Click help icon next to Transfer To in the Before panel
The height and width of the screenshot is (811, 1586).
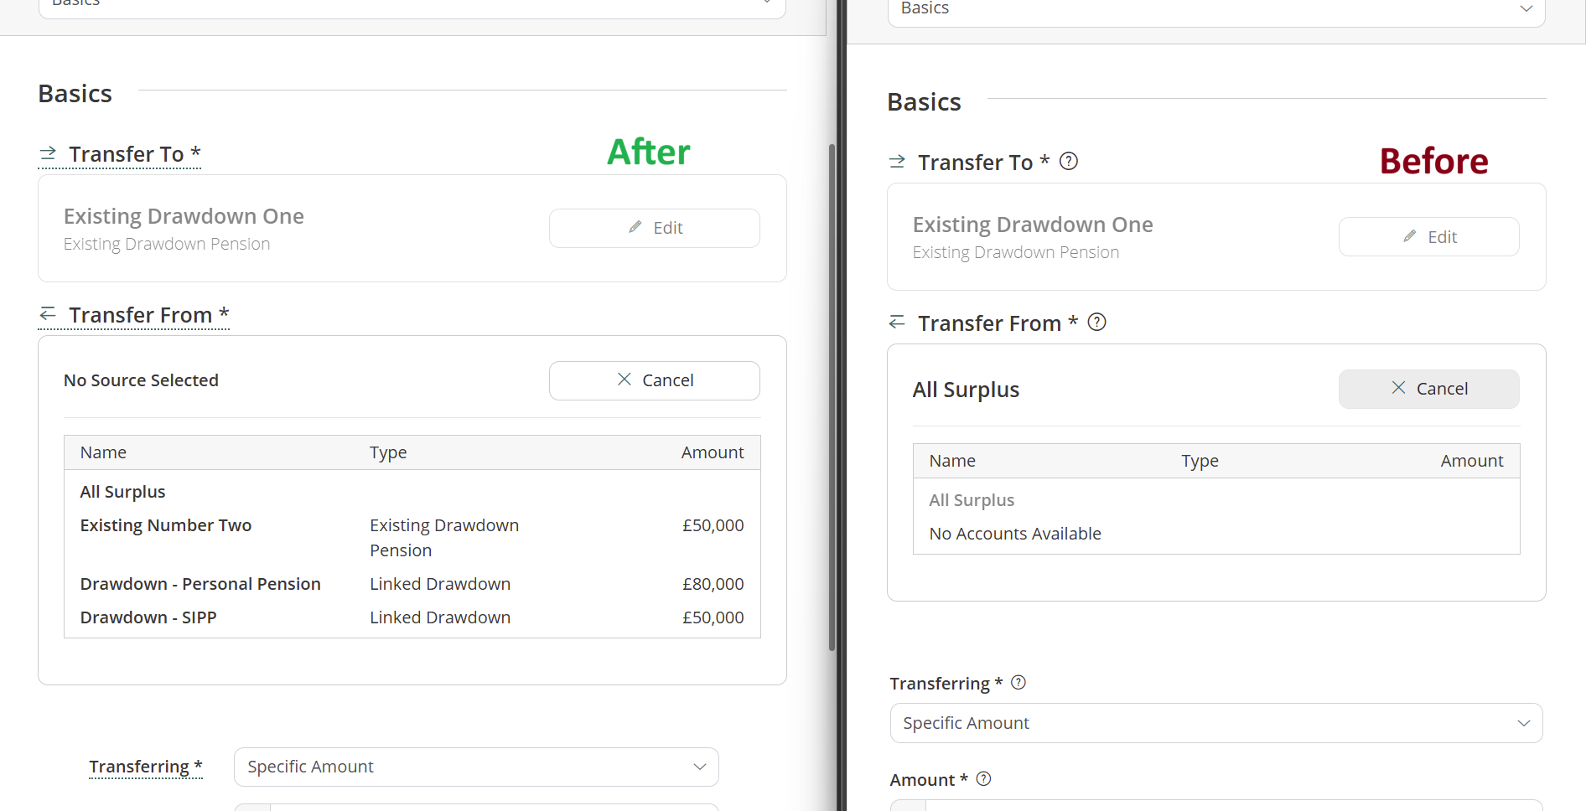click(1069, 162)
